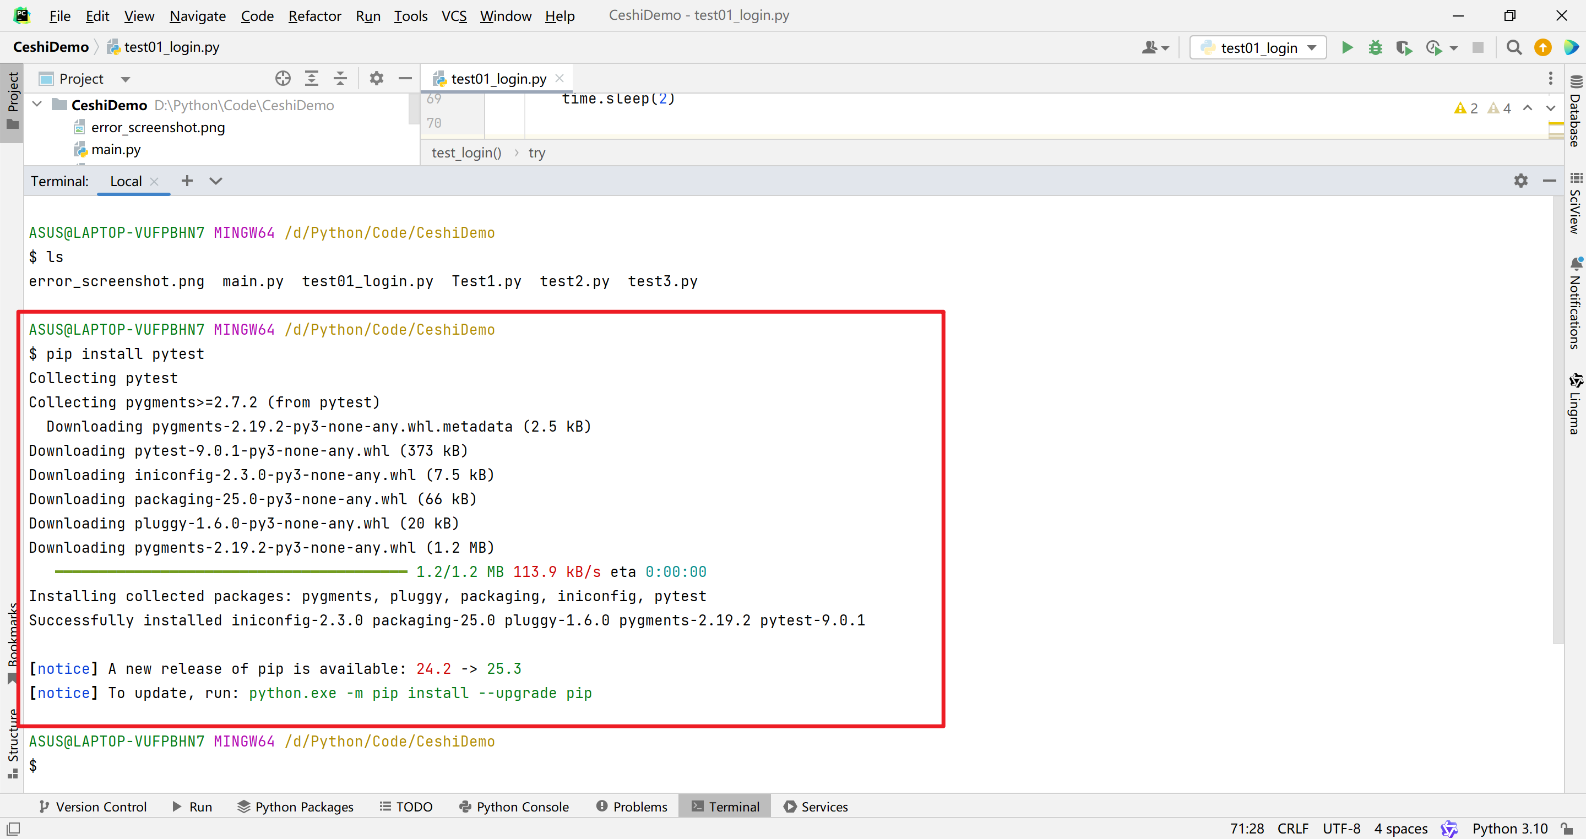This screenshot has width=1586, height=839.
Task: Expand profiler options dropdown arrow
Action: [1454, 48]
